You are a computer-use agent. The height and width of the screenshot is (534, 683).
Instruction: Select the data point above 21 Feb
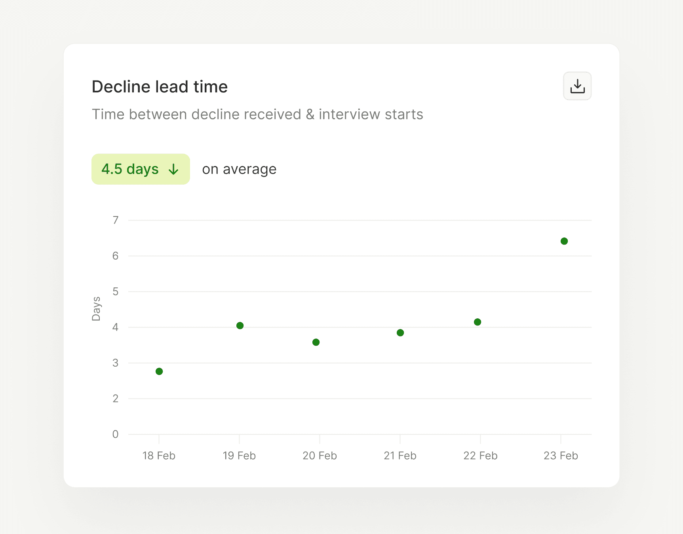pyautogui.click(x=400, y=333)
